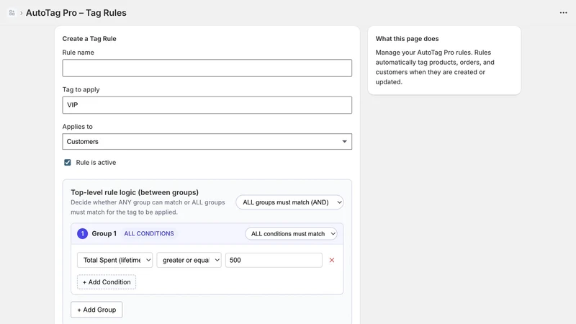The height and width of the screenshot is (324, 576).
Task: Click the Group 1 number badge
Action: (82, 233)
